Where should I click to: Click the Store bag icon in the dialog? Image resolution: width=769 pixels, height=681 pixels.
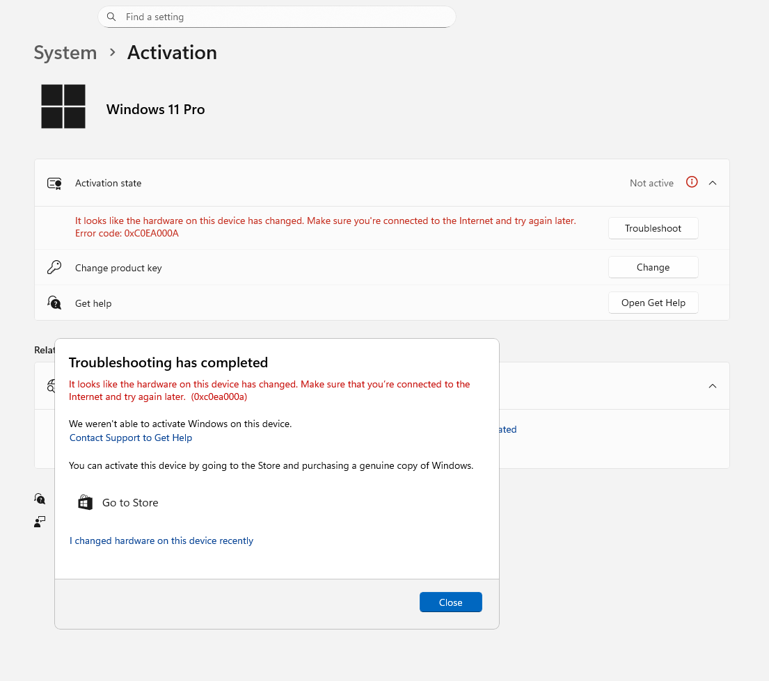click(85, 502)
